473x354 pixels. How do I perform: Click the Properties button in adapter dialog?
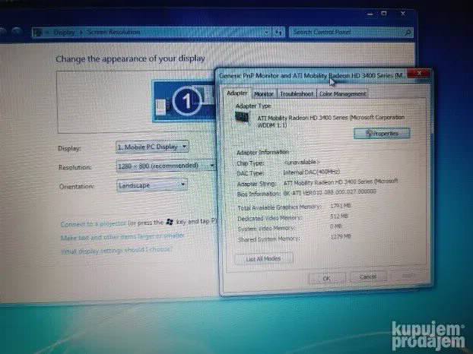tap(382, 134)
